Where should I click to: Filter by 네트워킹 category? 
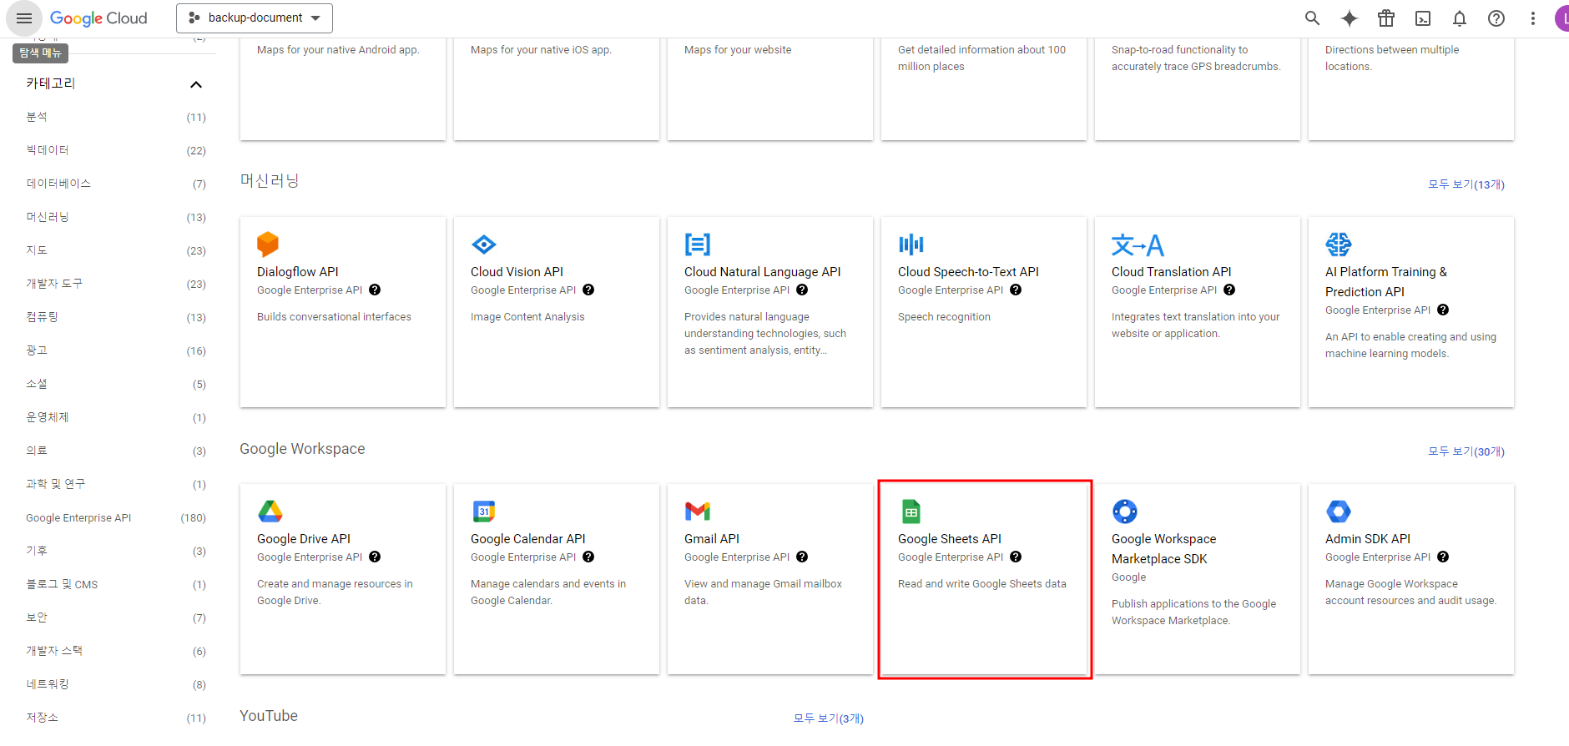[116, 684]
